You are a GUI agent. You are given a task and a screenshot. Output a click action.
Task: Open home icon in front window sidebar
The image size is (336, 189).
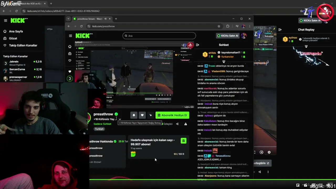pos(70,46)
